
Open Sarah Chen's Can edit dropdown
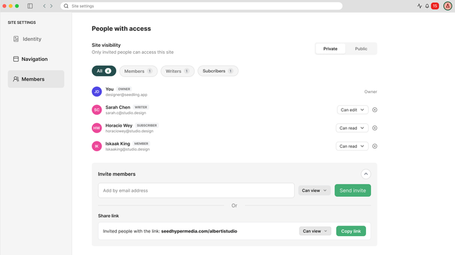tap(352, 110)
